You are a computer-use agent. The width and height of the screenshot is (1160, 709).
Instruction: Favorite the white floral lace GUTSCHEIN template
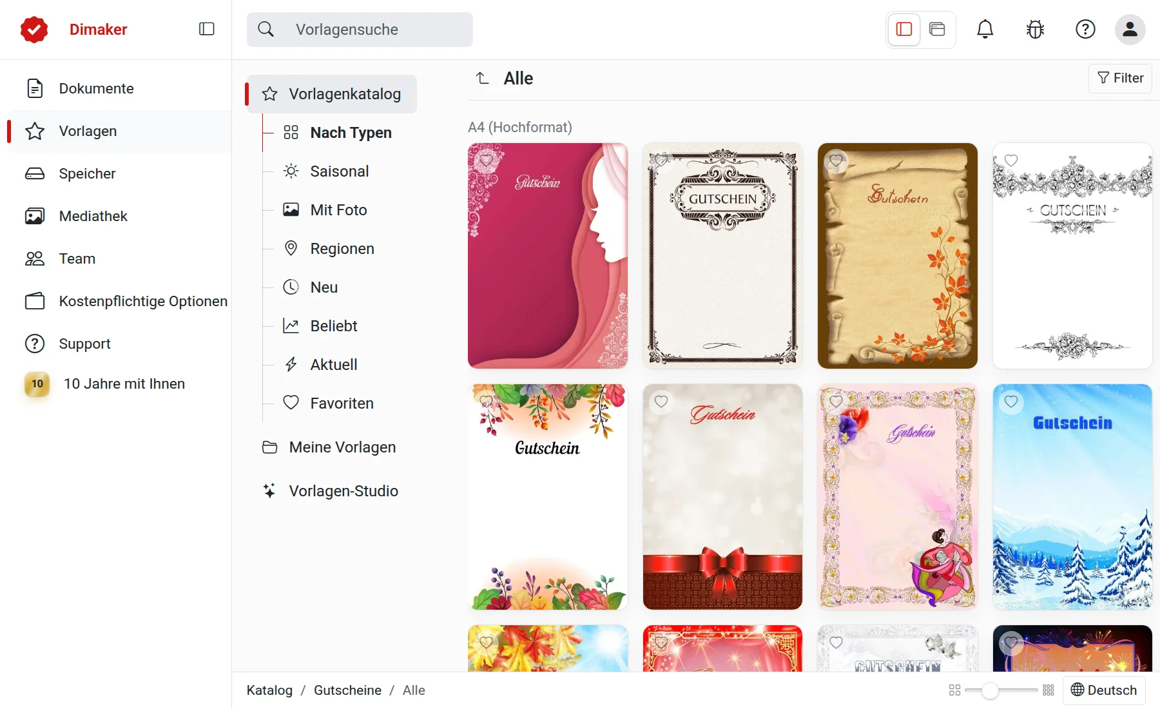(1011, 160)
